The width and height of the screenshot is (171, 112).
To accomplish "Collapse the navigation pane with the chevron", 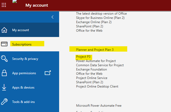I will (52, 17).
